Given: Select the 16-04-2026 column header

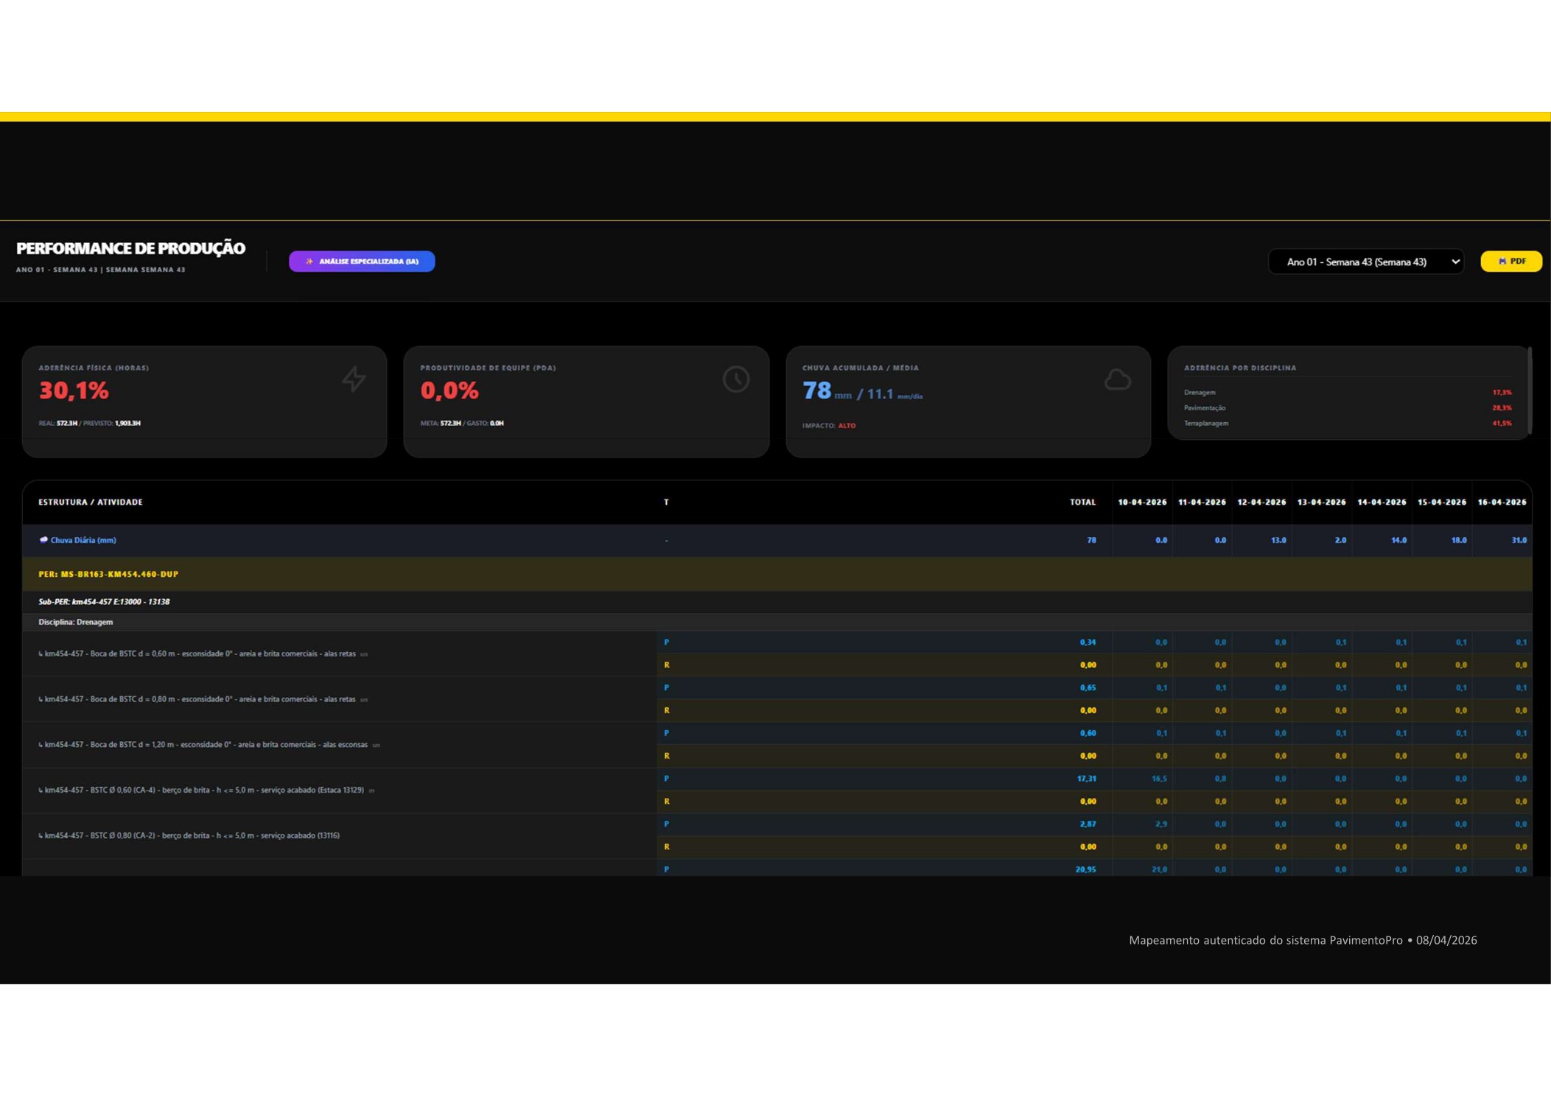Looking at the screenshot, I should (x=1502, y=502).
